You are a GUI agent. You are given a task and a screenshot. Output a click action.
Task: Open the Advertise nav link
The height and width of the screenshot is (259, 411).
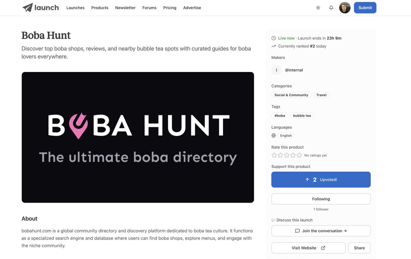(x=192, y=8)
